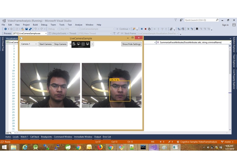This screenshot has height=168, width=237.
Task: Switch to the Output tab
Action: [x=98, y=137]
